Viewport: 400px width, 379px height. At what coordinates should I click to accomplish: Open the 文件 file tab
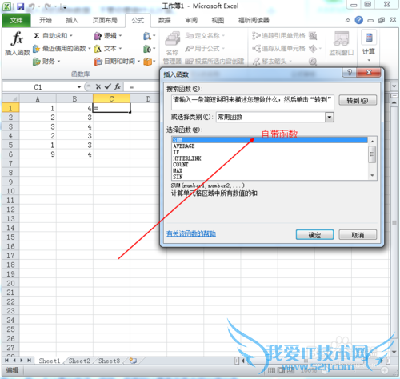[16, 20]
